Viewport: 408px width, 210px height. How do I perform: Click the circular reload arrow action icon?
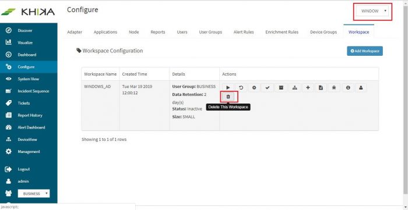tap(241, 88)
